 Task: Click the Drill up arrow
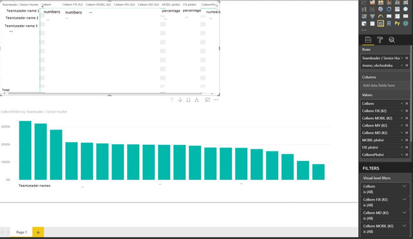[x=172, y=100]
